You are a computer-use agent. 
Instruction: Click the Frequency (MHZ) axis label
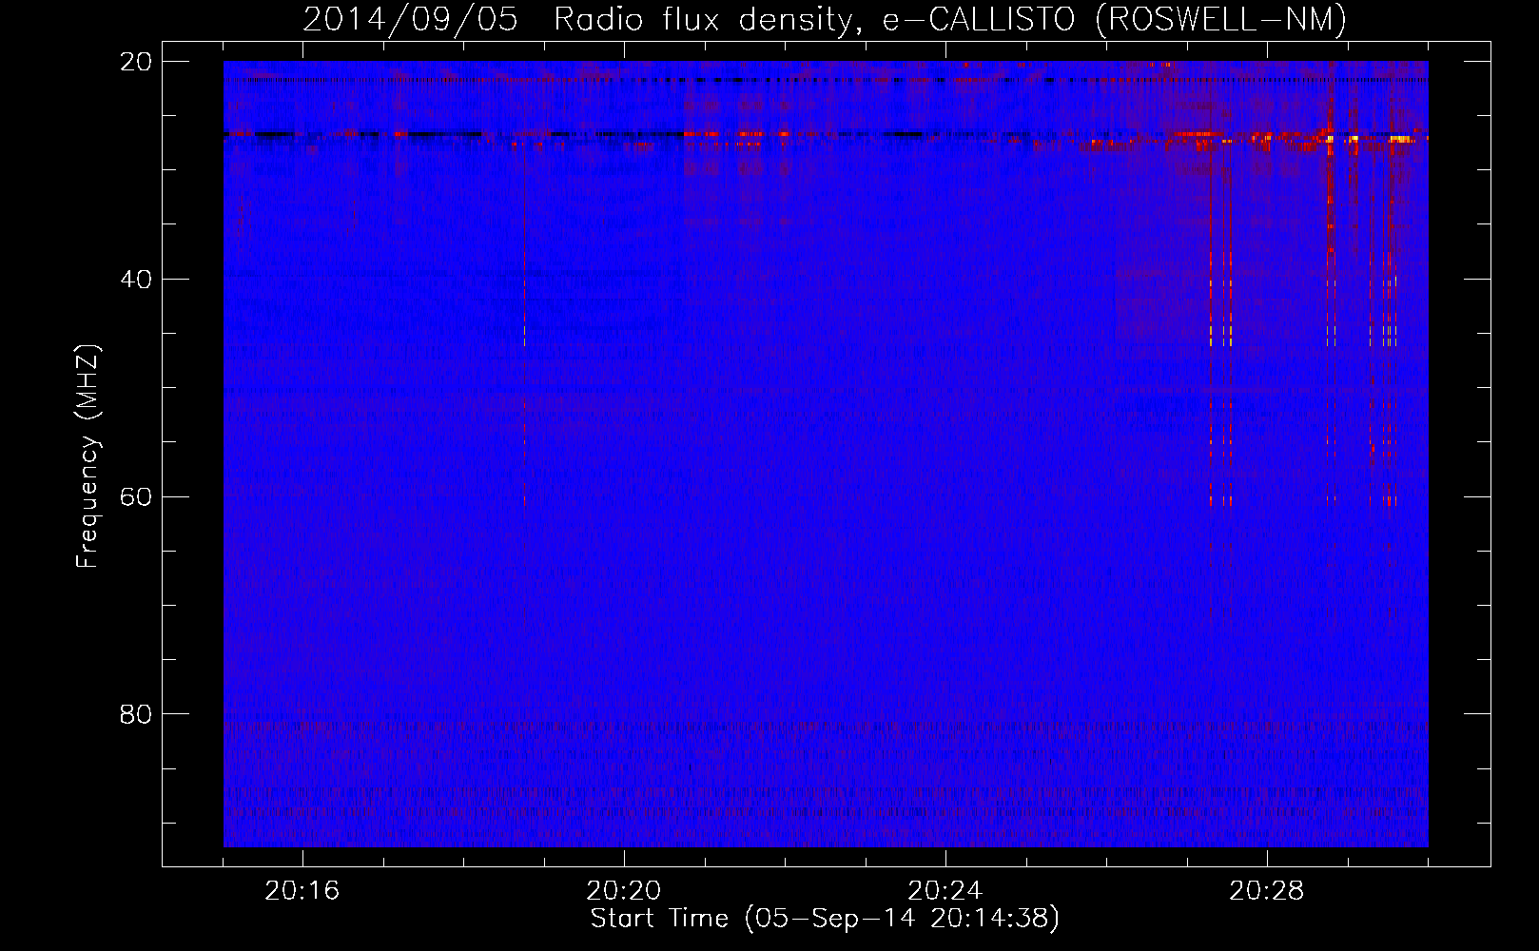(x=88, y=456)
